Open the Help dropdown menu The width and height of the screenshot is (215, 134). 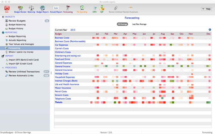point(206,9)
